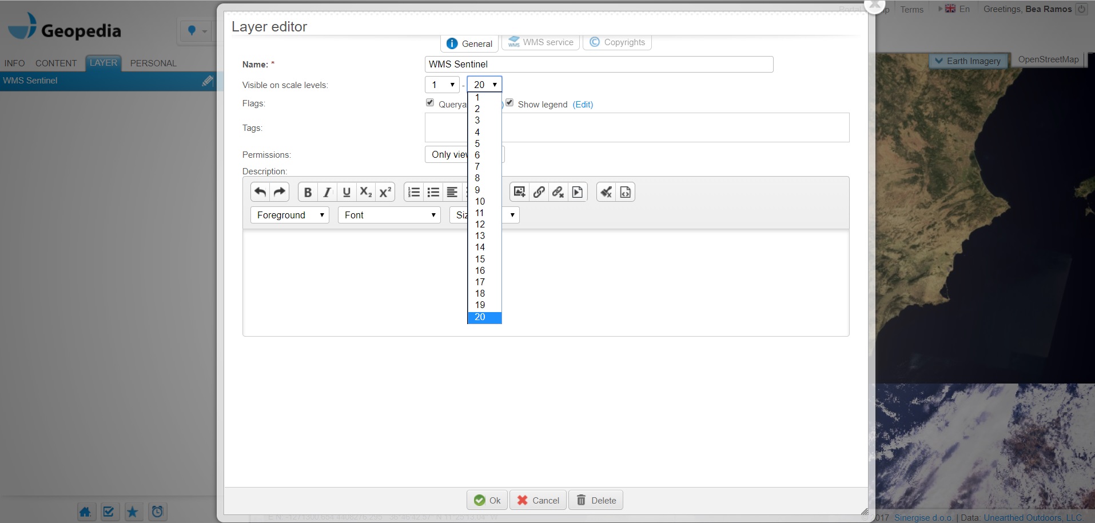Image resolution: width=1095 pixels, height=523 pixels.
Task: Open the Size dropdown arrow
Action: pos(512,215)
